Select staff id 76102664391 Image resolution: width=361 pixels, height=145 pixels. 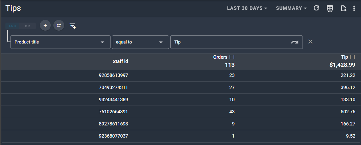click(113, 112)
